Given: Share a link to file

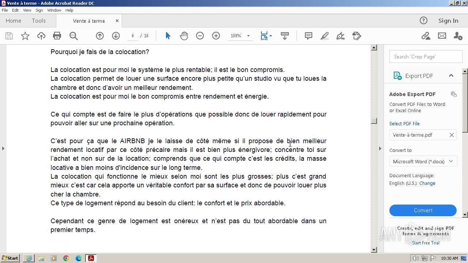Looking at the screenshot, I should [426, 36].
